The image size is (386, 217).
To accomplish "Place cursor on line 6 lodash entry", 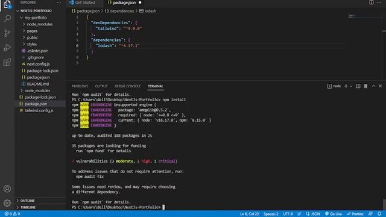I will [x=118, y=46].
